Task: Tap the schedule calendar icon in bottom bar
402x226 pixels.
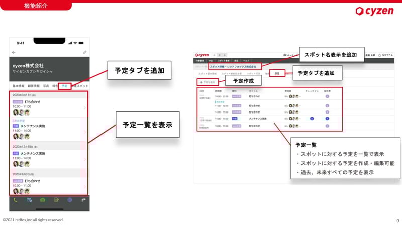Action: pos(29,200)
